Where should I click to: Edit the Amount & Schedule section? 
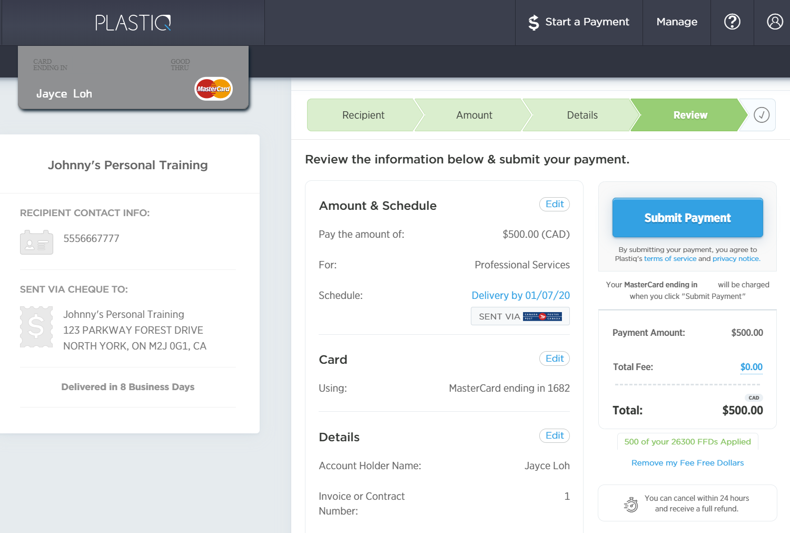click(555, 204)
